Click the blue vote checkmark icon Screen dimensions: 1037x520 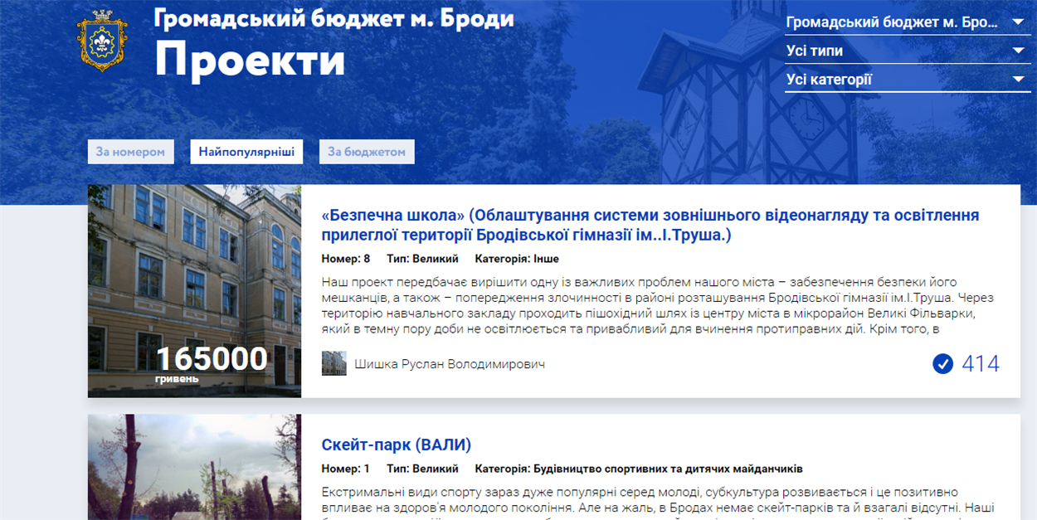click(x=942, y=364)
